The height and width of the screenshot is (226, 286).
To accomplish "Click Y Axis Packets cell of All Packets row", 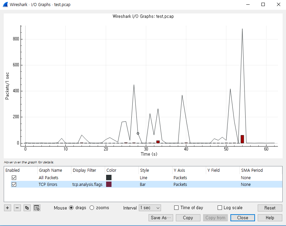I will 180,177.
